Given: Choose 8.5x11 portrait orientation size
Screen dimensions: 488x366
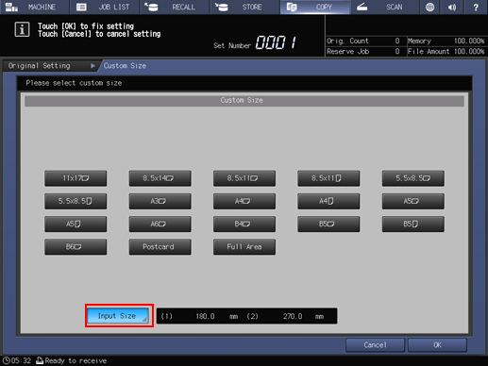Looking at the screenshot, I should pos(328,178).
